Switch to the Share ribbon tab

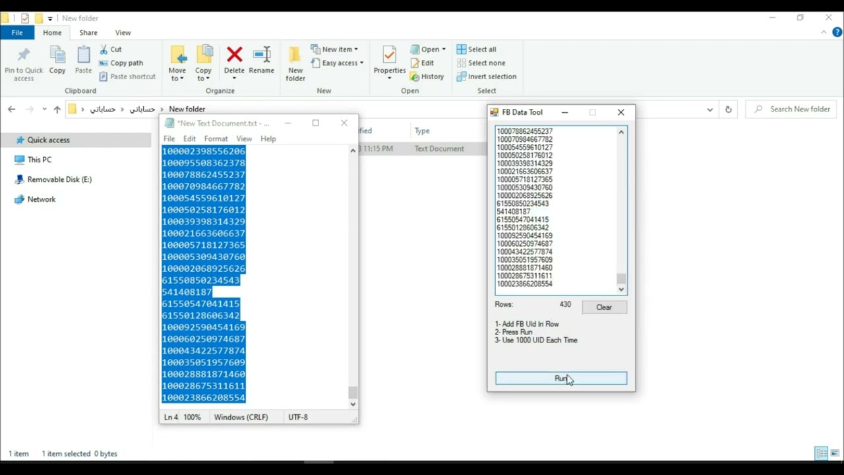pyautogui.click(x=88, y=32)
